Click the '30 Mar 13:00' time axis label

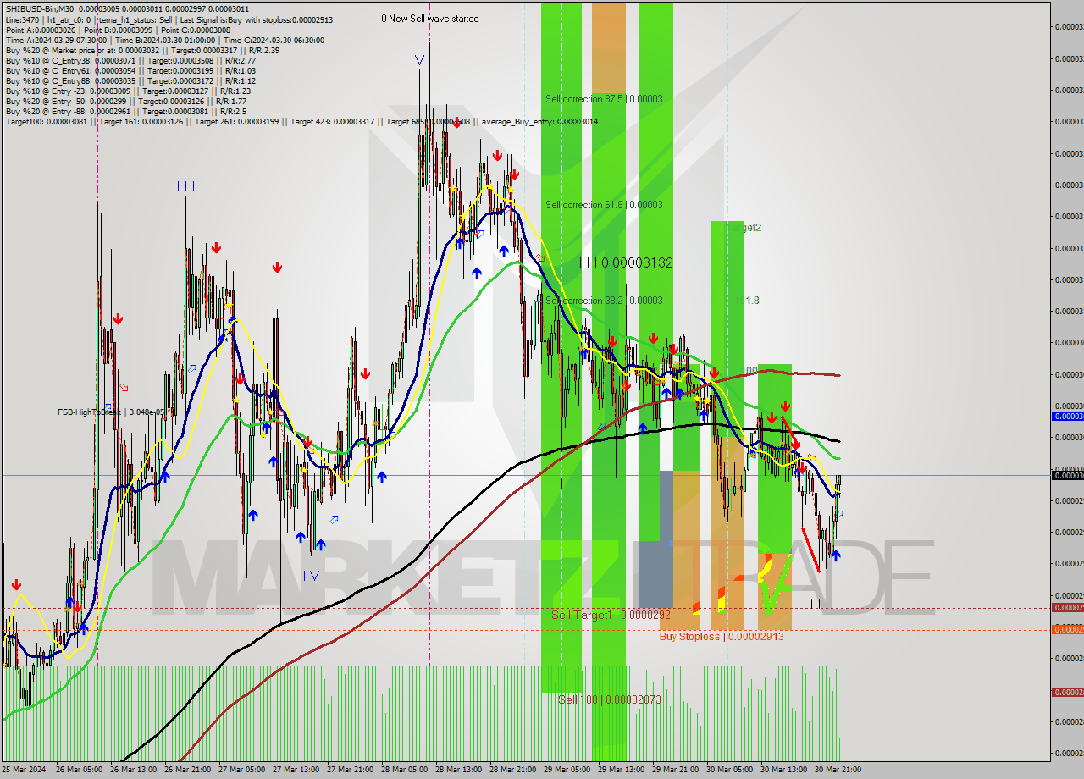click(783, 769)
